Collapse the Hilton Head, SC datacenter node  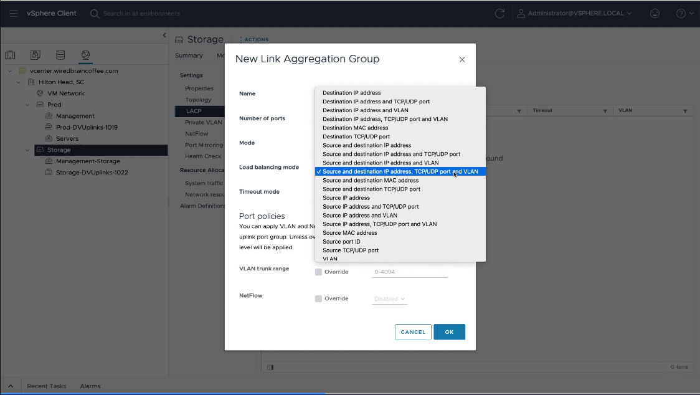[19, 82]
